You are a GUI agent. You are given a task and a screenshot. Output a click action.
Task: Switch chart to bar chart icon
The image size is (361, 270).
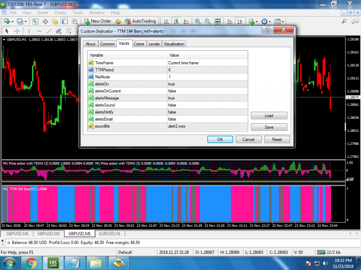(x=166, y=21)
